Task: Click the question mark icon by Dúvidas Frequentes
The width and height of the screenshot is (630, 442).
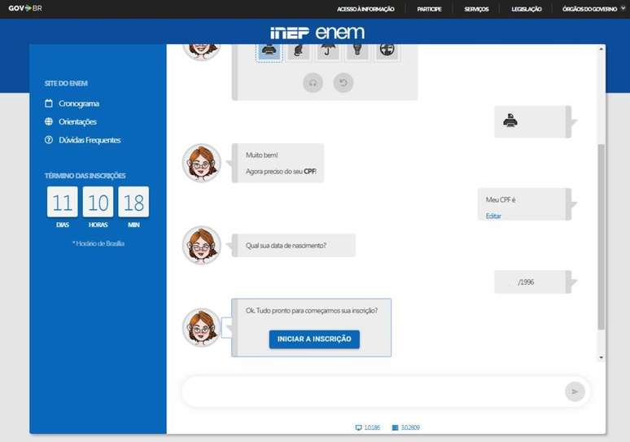Action: tap(49, 140)
